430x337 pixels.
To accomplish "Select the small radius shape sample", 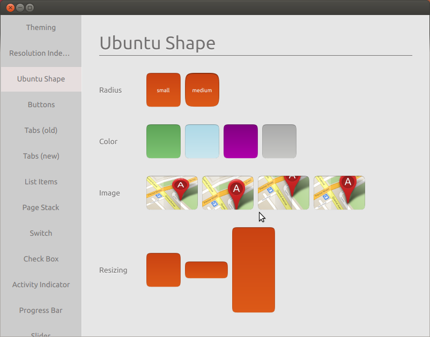I will click(x=164, y=89).
